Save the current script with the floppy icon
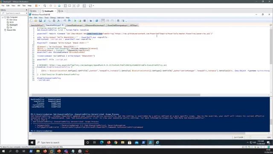Image resolution: width=273 pixels, height=154 pixels. pos(40,21)
